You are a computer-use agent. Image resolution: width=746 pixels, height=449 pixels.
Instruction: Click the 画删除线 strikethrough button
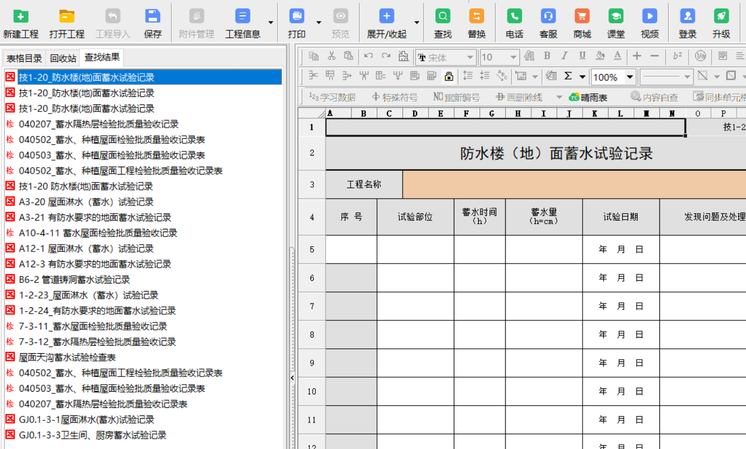point(519,97)
